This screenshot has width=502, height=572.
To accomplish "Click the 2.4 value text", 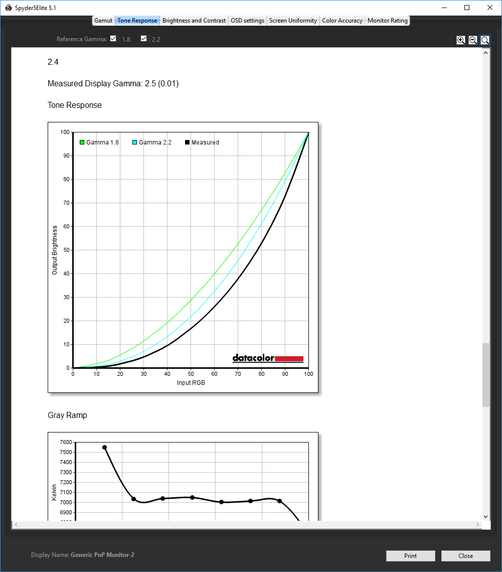I will click(53, 62).
